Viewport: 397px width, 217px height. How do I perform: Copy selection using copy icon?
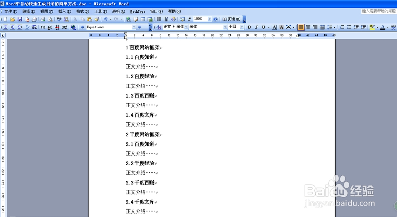pyautogui.click(x=82, y=19)
